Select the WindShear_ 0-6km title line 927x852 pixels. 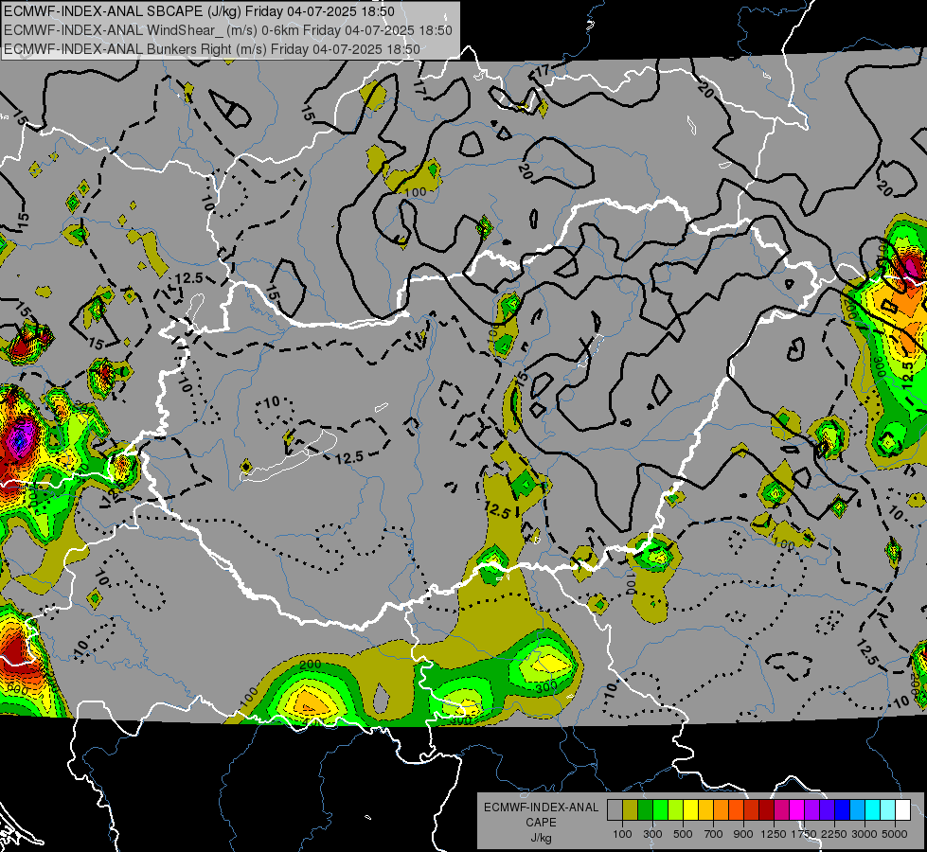pos(228,30)
